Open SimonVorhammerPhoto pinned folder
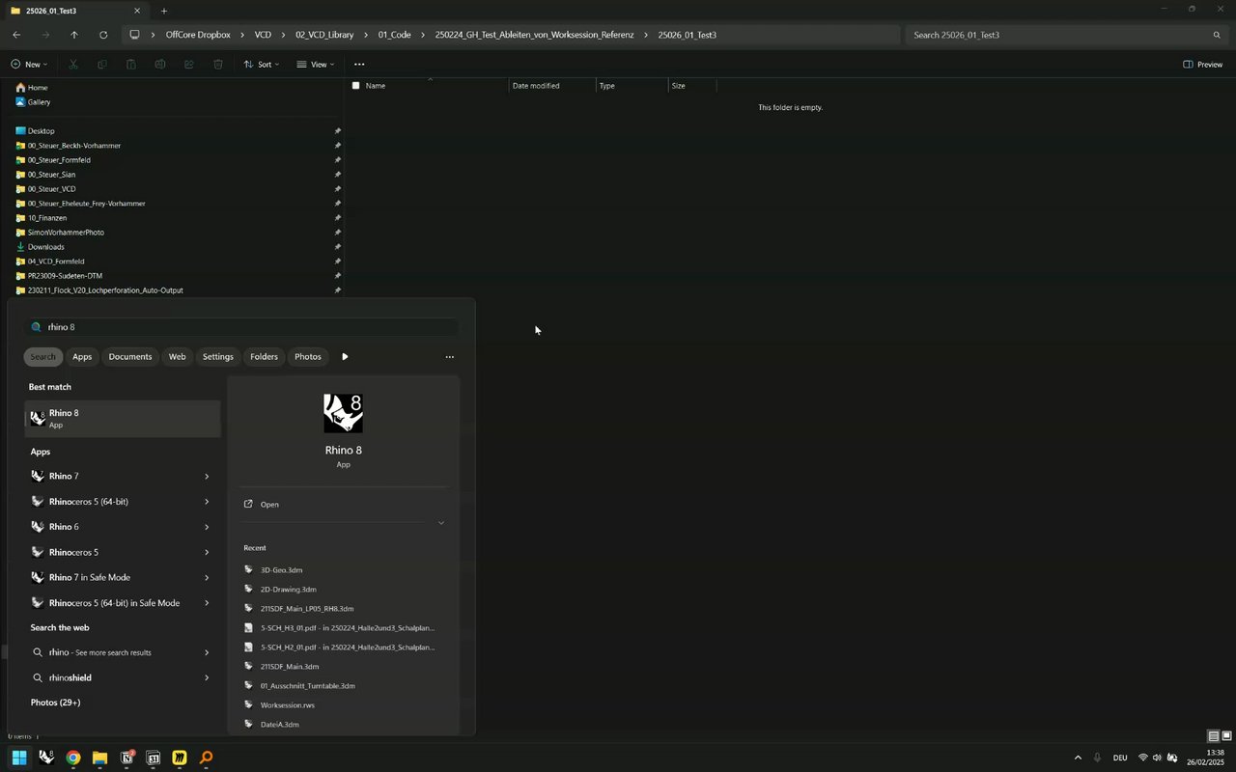Image resolution: width=1236 pixels, height=772 pixels. coord(66,233)
